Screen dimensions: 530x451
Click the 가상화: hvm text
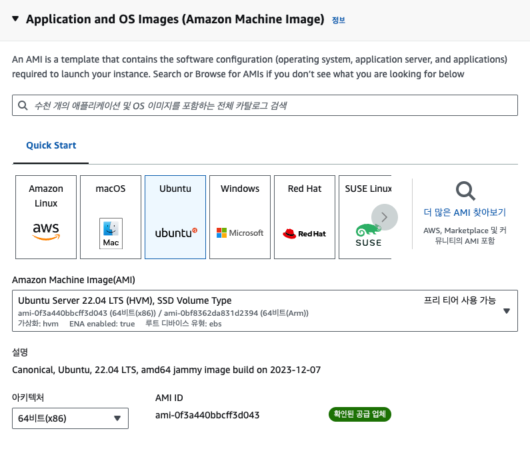[38, 324]
